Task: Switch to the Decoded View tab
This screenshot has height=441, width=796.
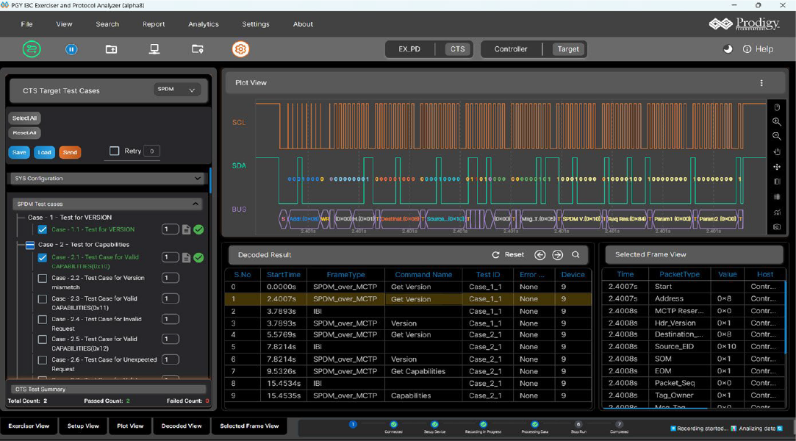Action: (182, 426)
